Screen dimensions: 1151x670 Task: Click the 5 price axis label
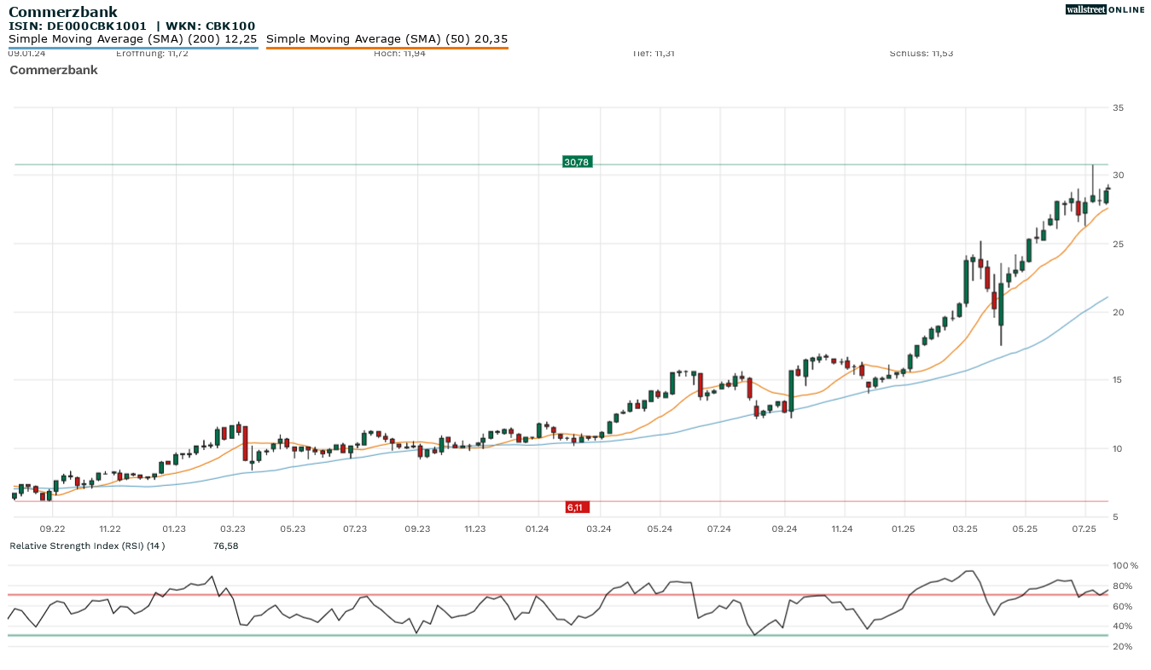[x=1116, y=517]
